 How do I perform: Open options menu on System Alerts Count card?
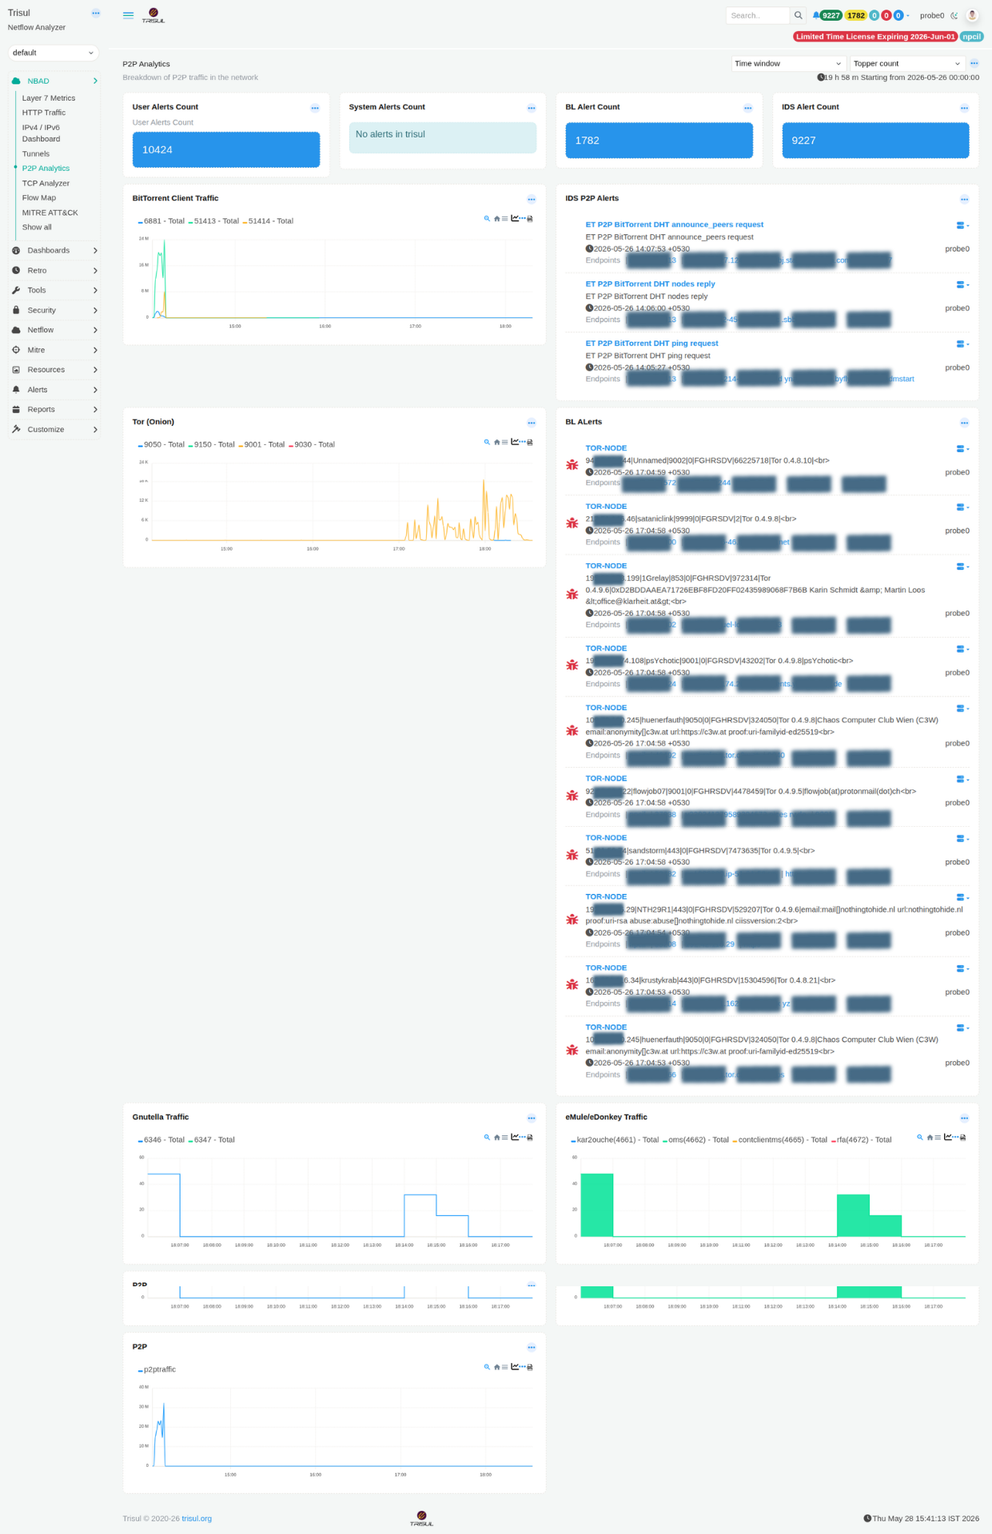tap(532, 108)
